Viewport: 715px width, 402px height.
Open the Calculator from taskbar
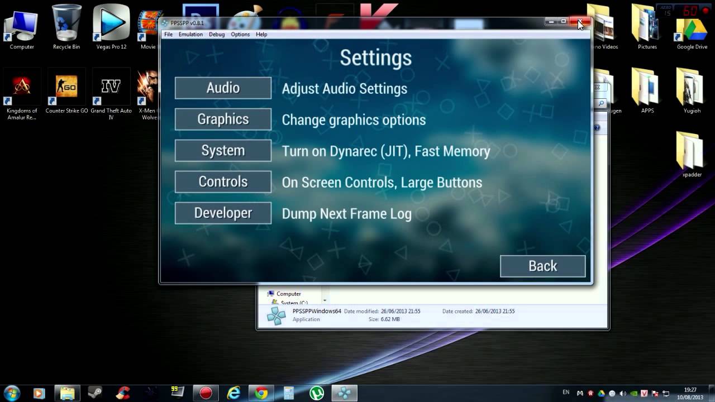(x=289, y=393)
